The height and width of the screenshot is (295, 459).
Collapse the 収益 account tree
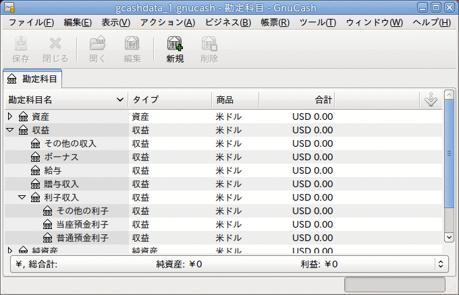tap(10, 130)
